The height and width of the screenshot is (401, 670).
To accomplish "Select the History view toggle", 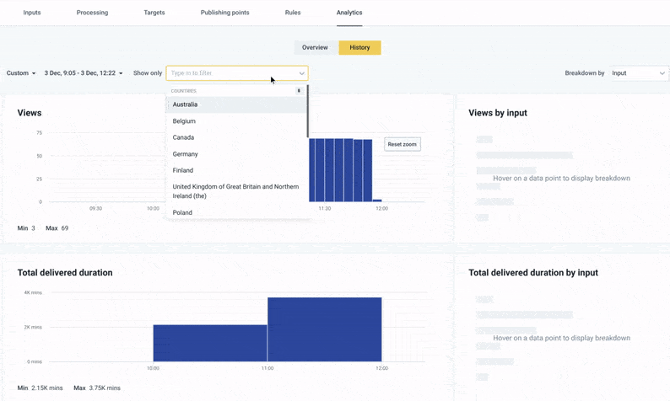I will click(x=359, y=47).
